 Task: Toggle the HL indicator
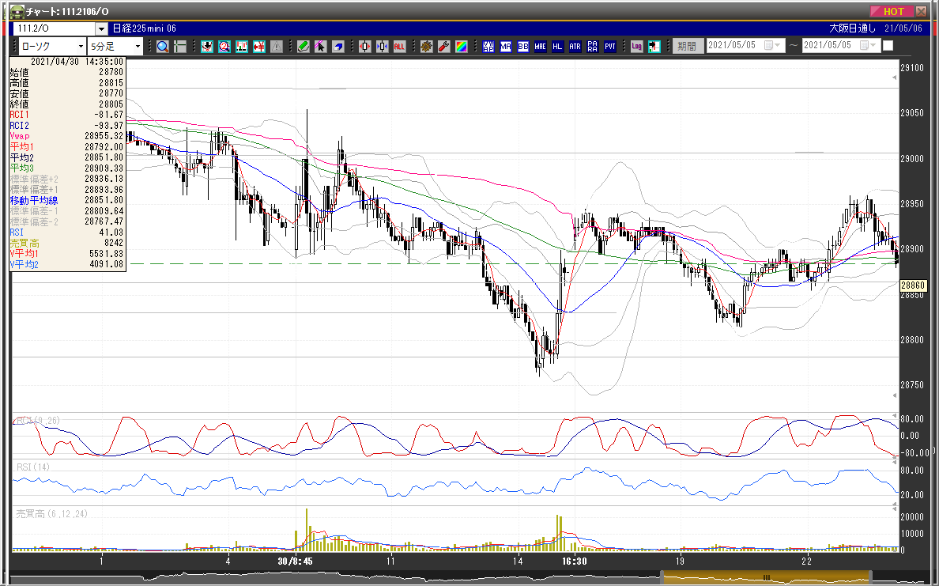tap(557, 46)
